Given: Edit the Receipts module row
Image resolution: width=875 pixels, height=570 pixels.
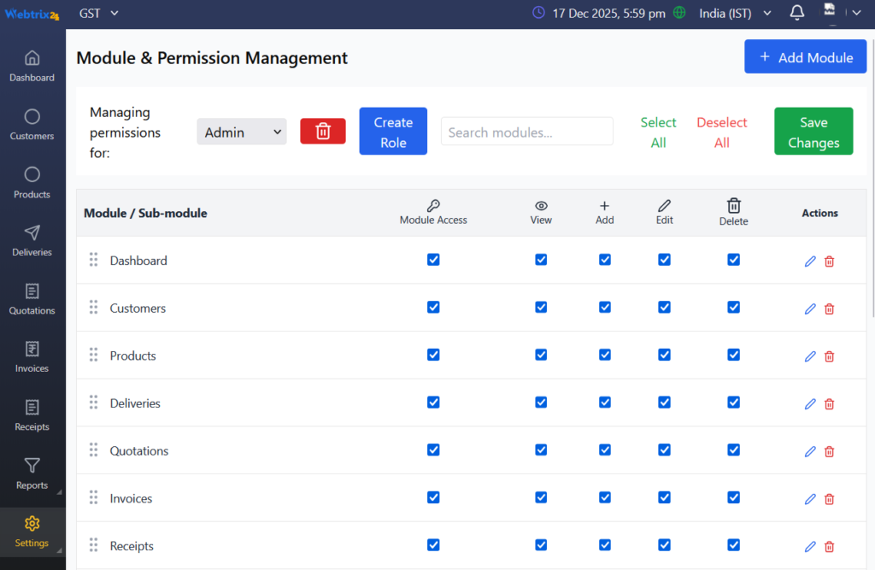Looking at the screenshot, I should (810, 547).
